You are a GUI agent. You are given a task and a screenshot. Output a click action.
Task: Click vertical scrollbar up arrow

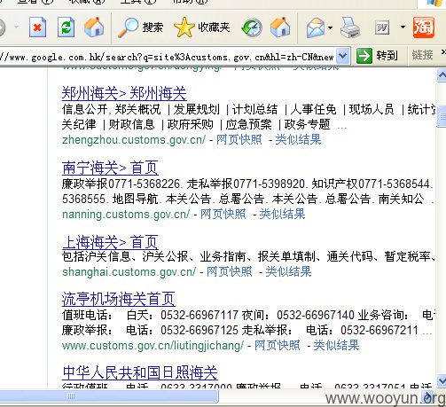click(442, 76)
